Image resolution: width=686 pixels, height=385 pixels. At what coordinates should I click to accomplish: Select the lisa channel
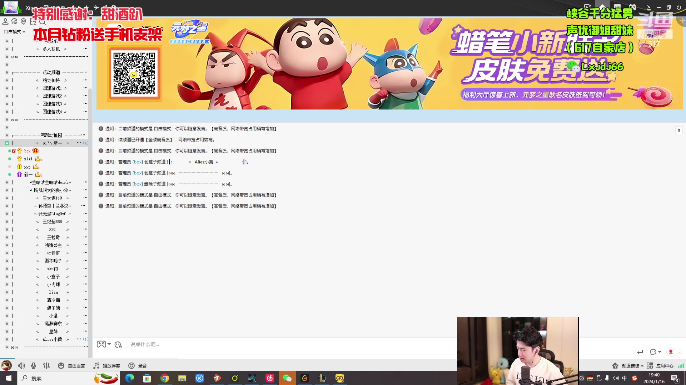pyautogui.click(x=53, y=292)
